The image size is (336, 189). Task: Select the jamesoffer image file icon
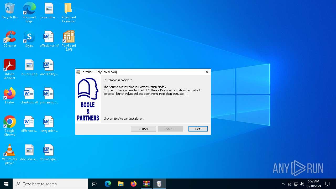49,11
